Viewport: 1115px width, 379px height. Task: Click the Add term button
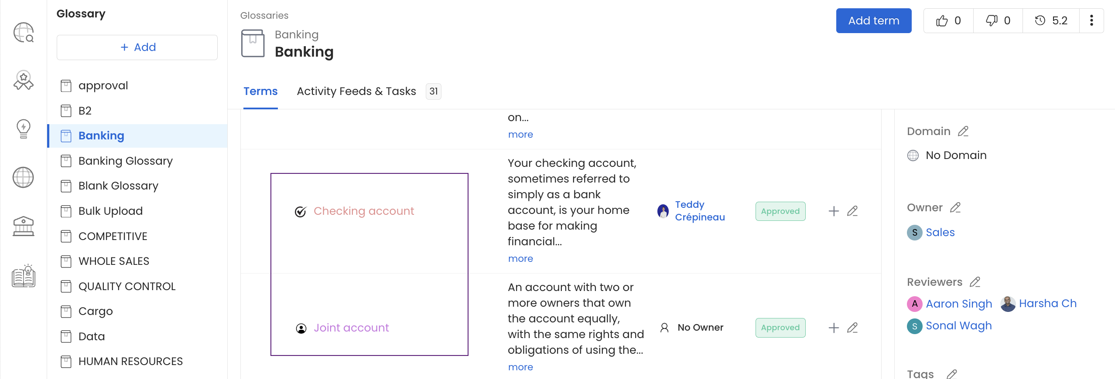tap(873, 20)
